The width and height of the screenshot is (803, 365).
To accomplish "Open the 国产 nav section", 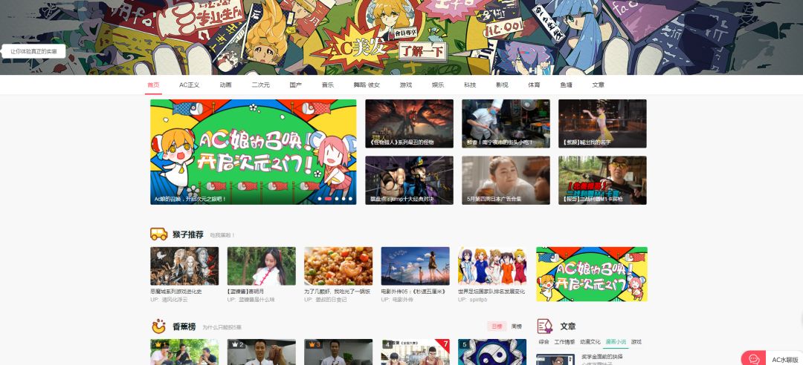I will 295,85.
